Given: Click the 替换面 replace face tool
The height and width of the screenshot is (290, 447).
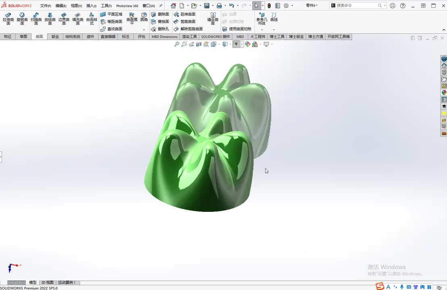Looking at the screenshot, I should (x=160, y=22).
